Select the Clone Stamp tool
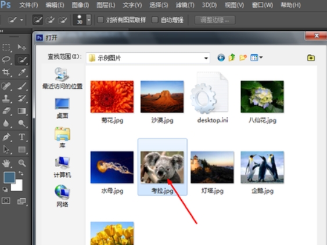This screenshot has height=245, width=327. [6, 99]
